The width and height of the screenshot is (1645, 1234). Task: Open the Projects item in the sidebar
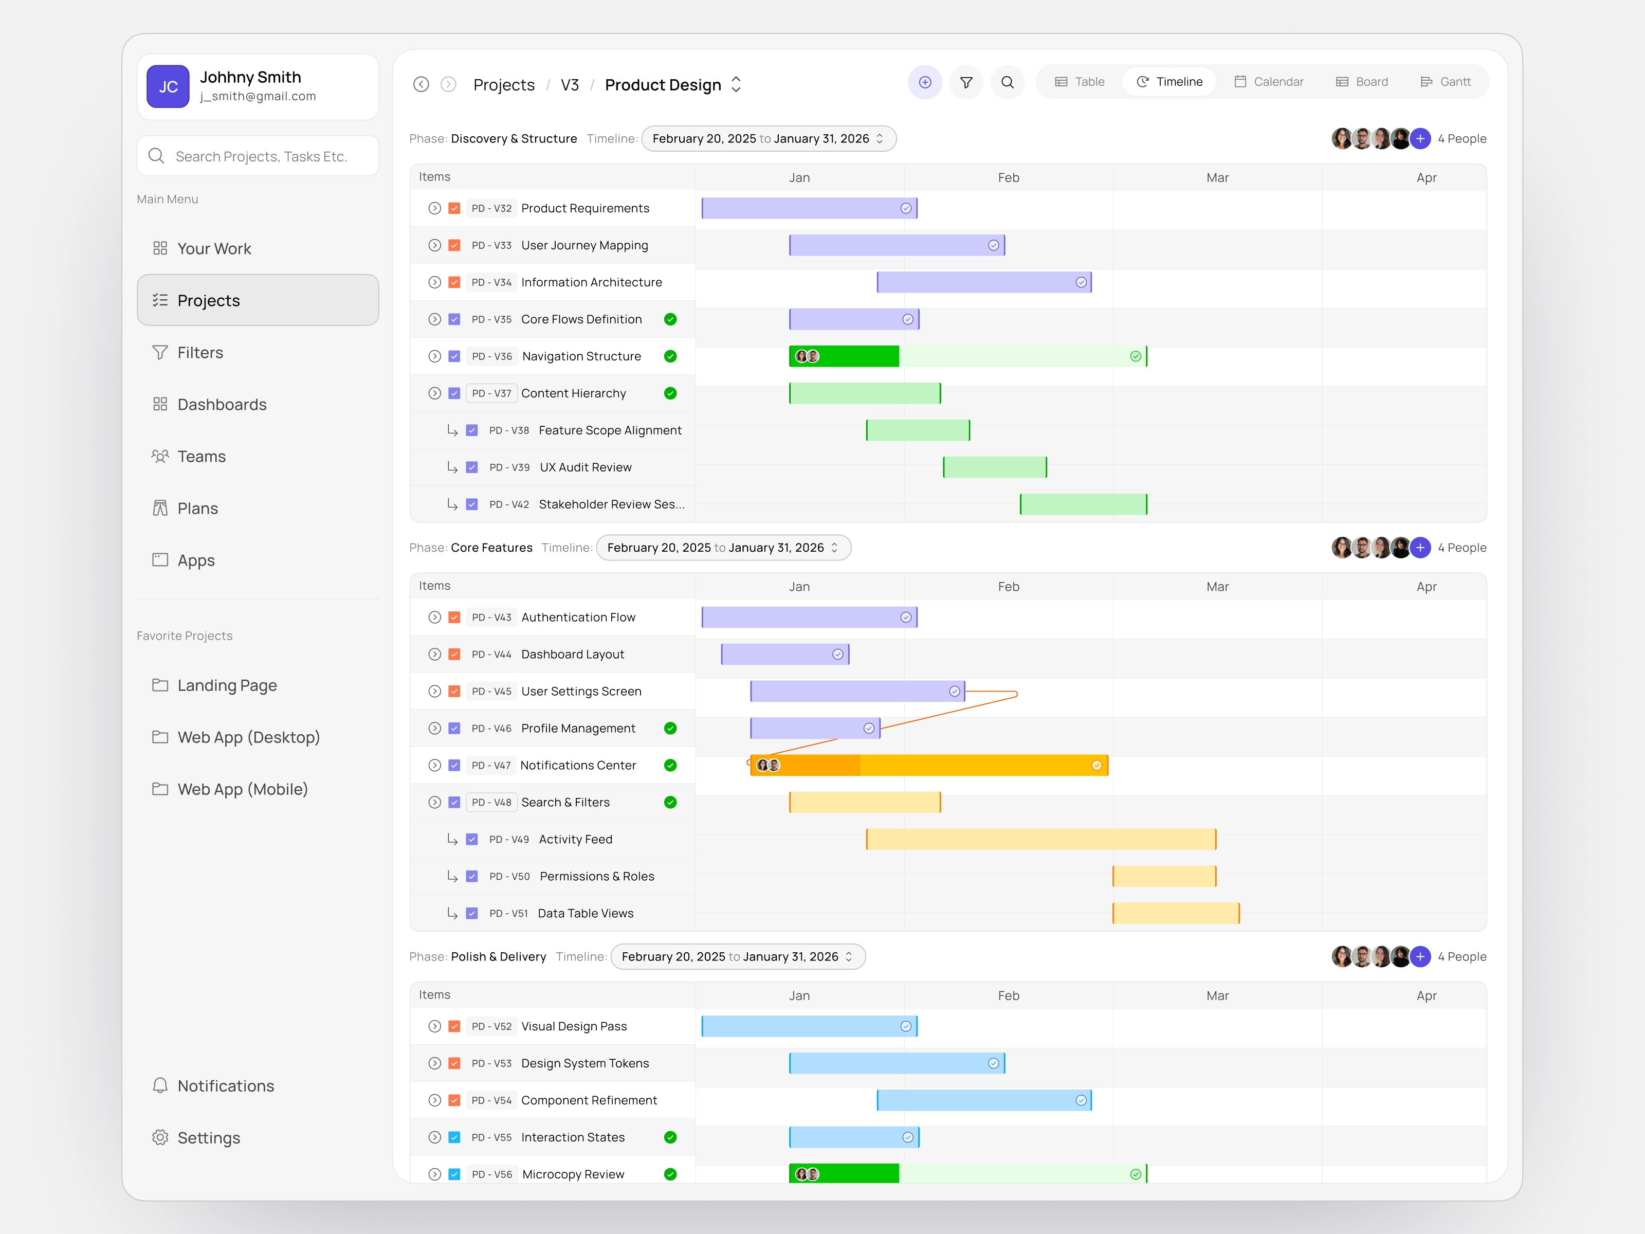(x=208, y=300)
